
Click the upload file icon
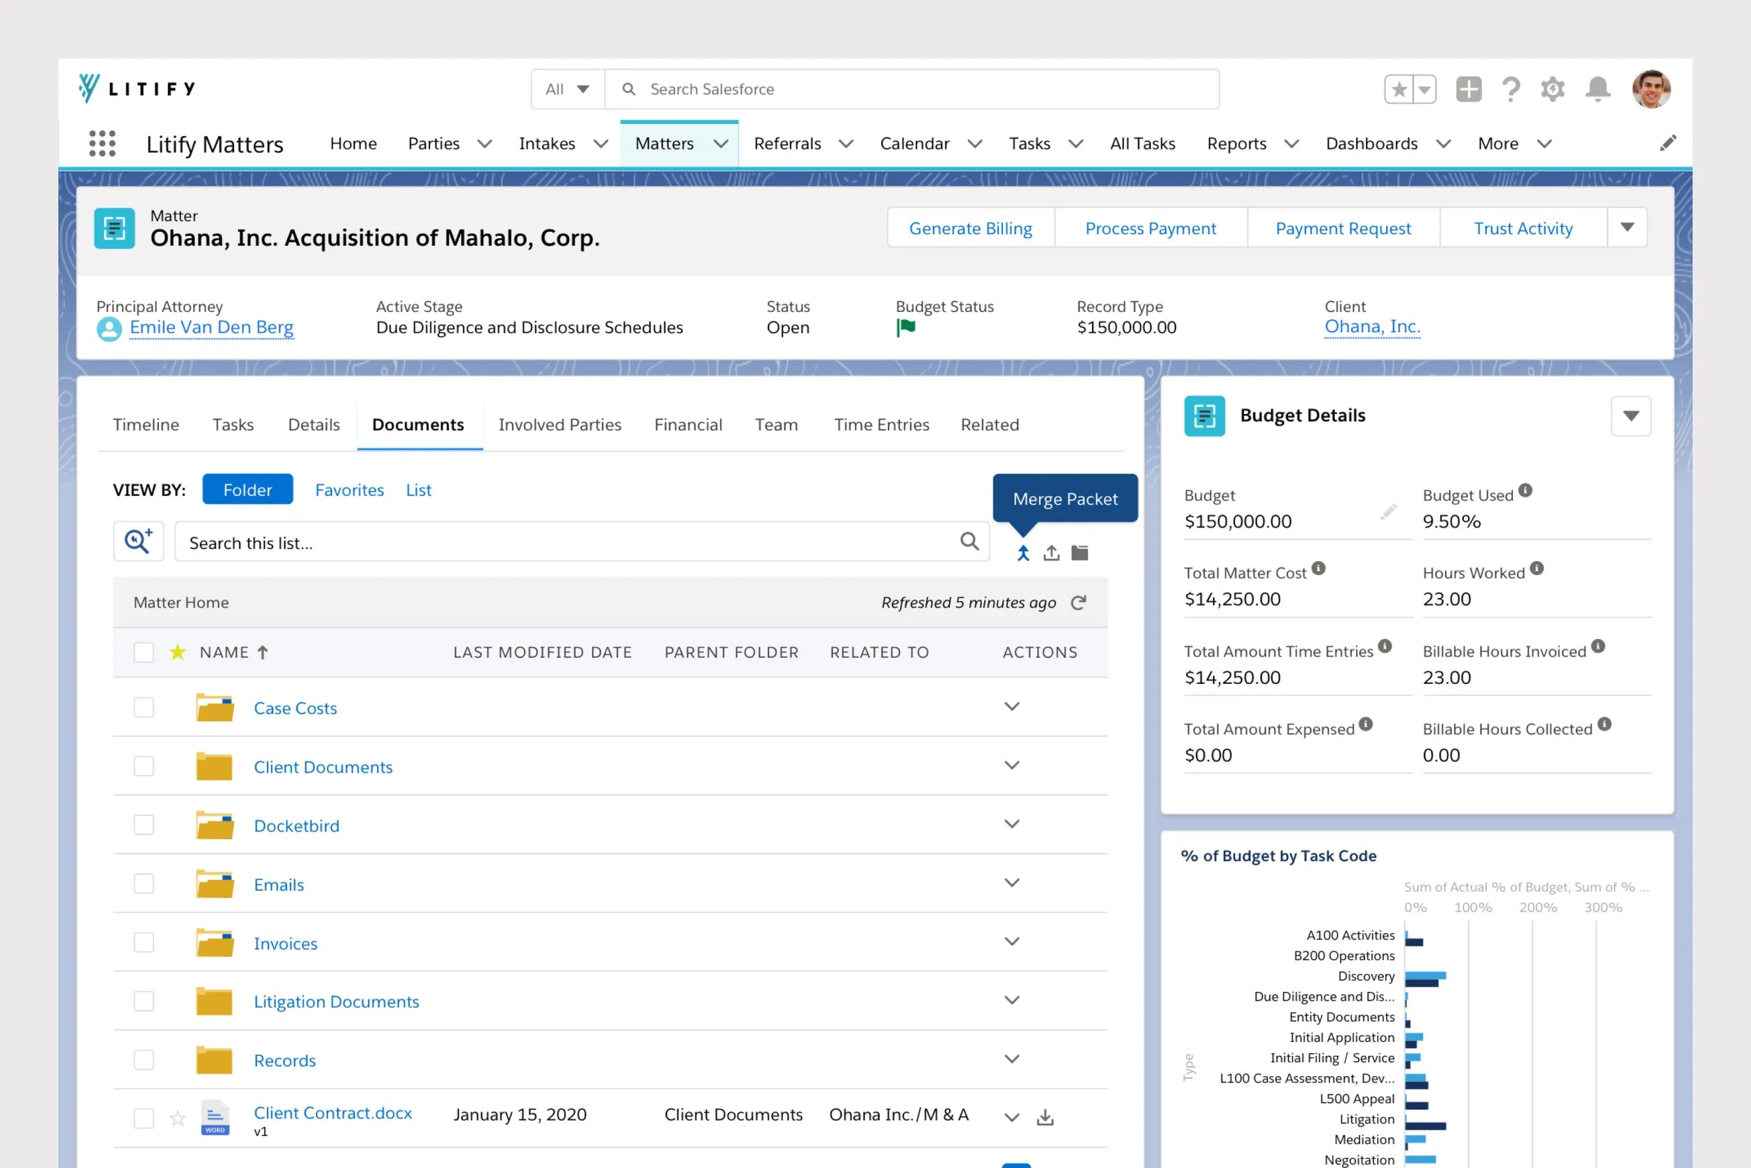1051,553
